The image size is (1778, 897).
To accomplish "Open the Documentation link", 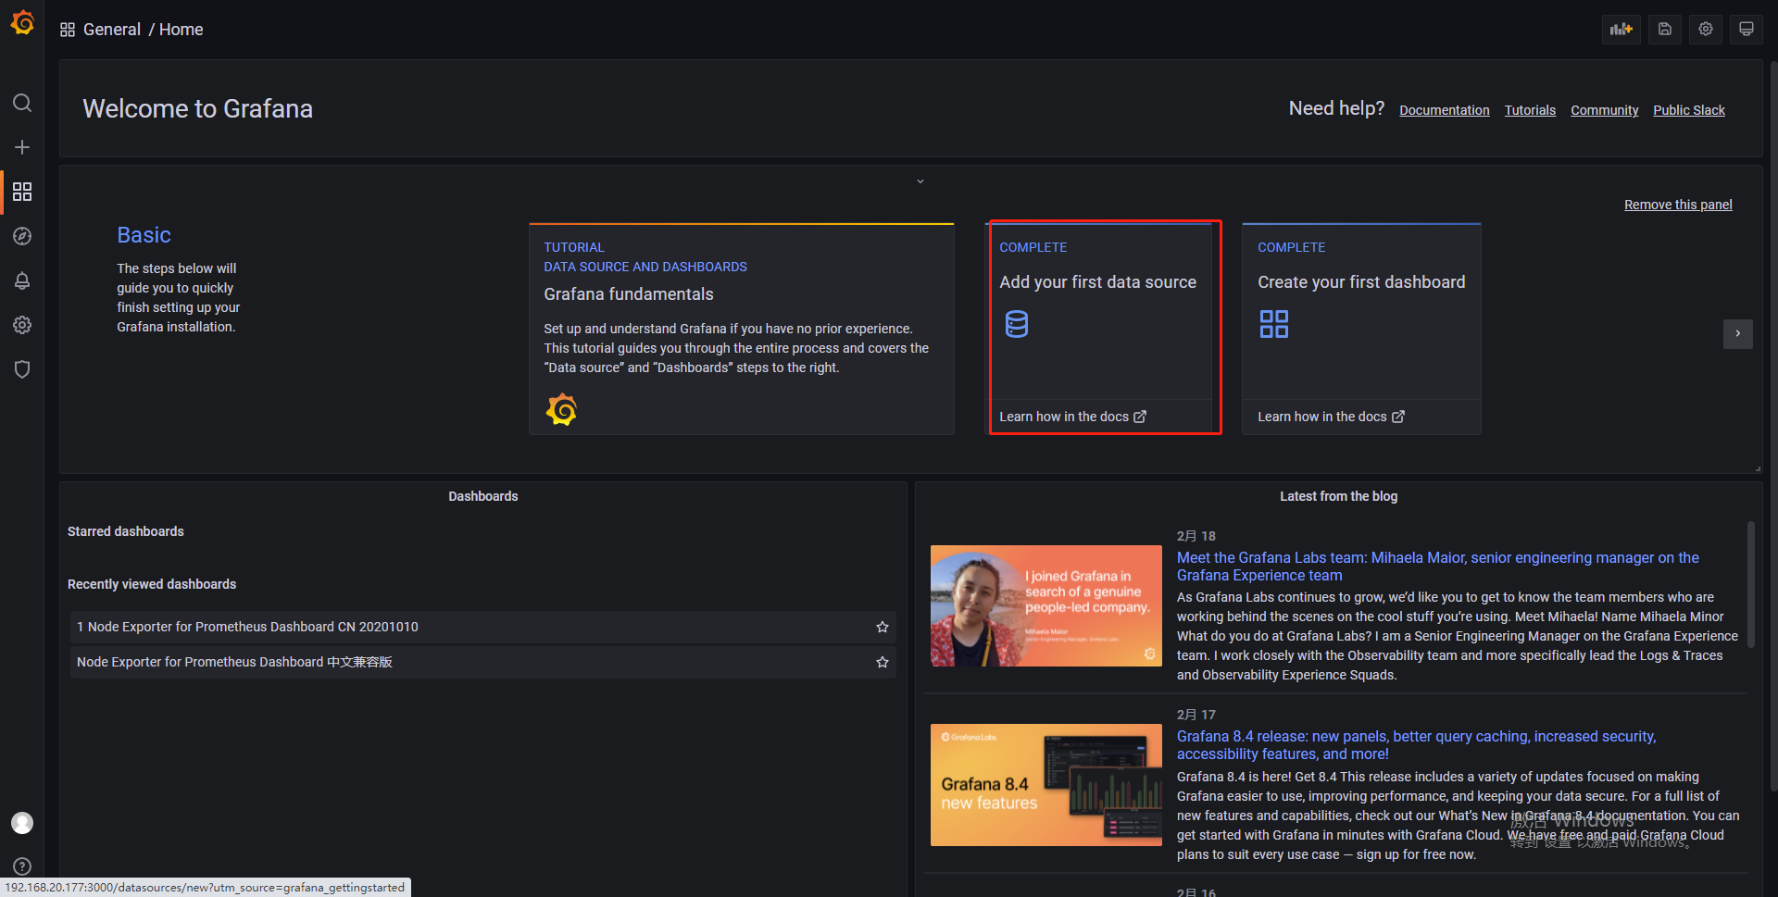I will [x=1445, y=110].
